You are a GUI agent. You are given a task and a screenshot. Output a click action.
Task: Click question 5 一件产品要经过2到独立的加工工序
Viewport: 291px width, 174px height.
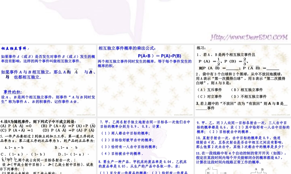[x=47, y=139]
